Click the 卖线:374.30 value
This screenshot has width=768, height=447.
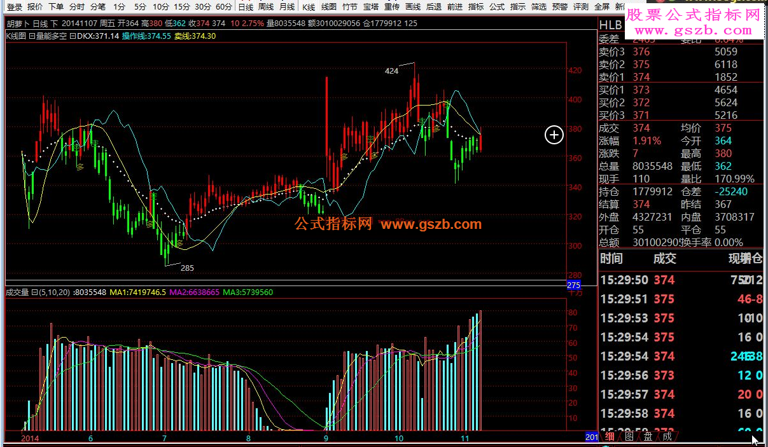195,36
